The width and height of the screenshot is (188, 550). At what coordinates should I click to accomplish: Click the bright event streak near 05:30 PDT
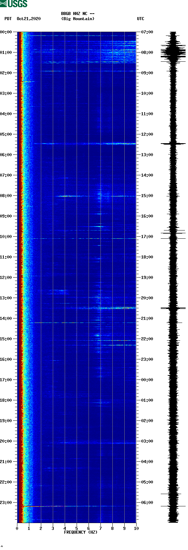(85, 144)
